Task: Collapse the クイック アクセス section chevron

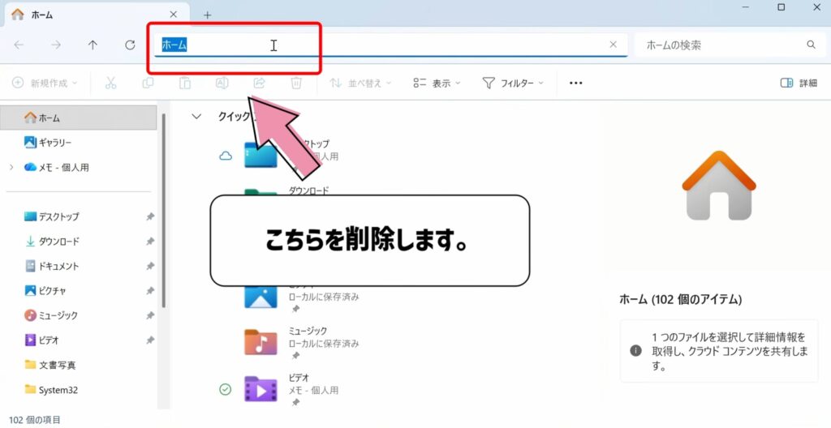Action: click(196, 117)
